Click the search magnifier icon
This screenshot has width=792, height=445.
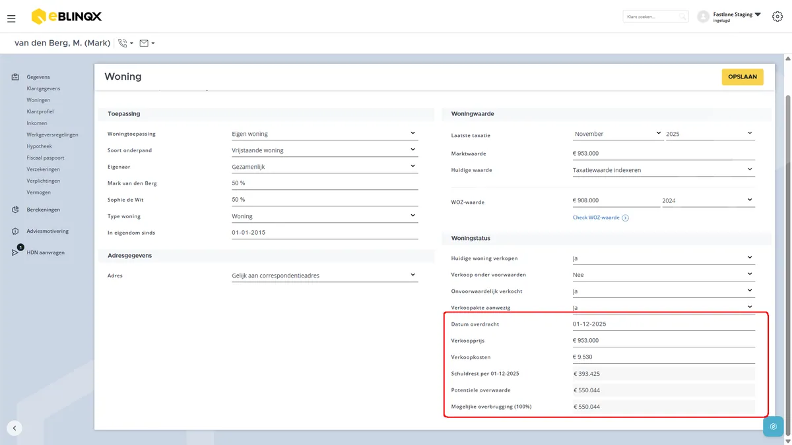pyautogui.click(x=682, y=16)
